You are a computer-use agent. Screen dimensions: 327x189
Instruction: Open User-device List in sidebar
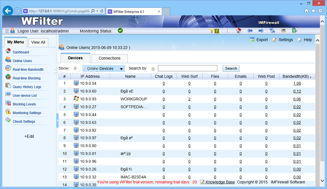click(25, 96)
